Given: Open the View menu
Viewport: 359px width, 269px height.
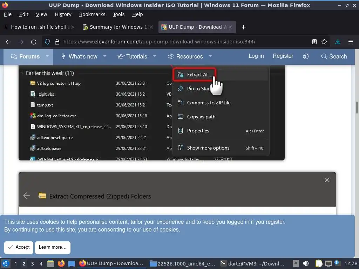Looking at the screenshot, I should (41, 14).
